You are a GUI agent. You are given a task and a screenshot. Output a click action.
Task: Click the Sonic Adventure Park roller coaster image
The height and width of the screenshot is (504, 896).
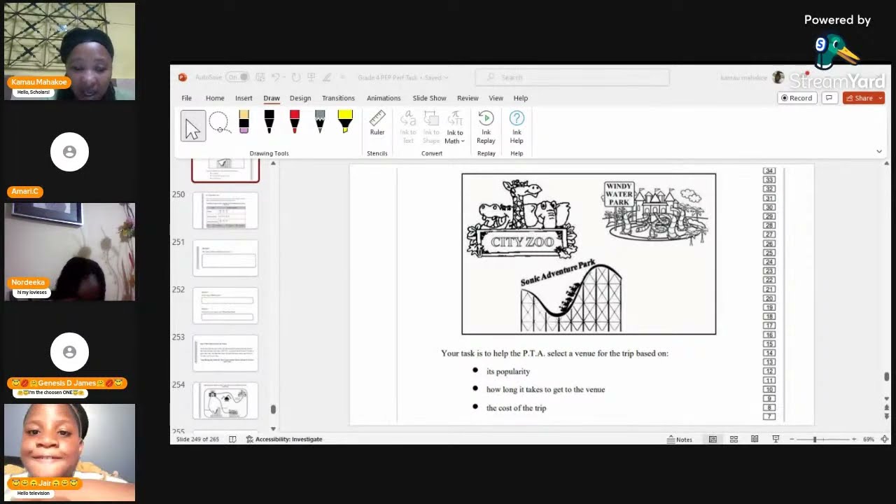click(x=570, y=295)
